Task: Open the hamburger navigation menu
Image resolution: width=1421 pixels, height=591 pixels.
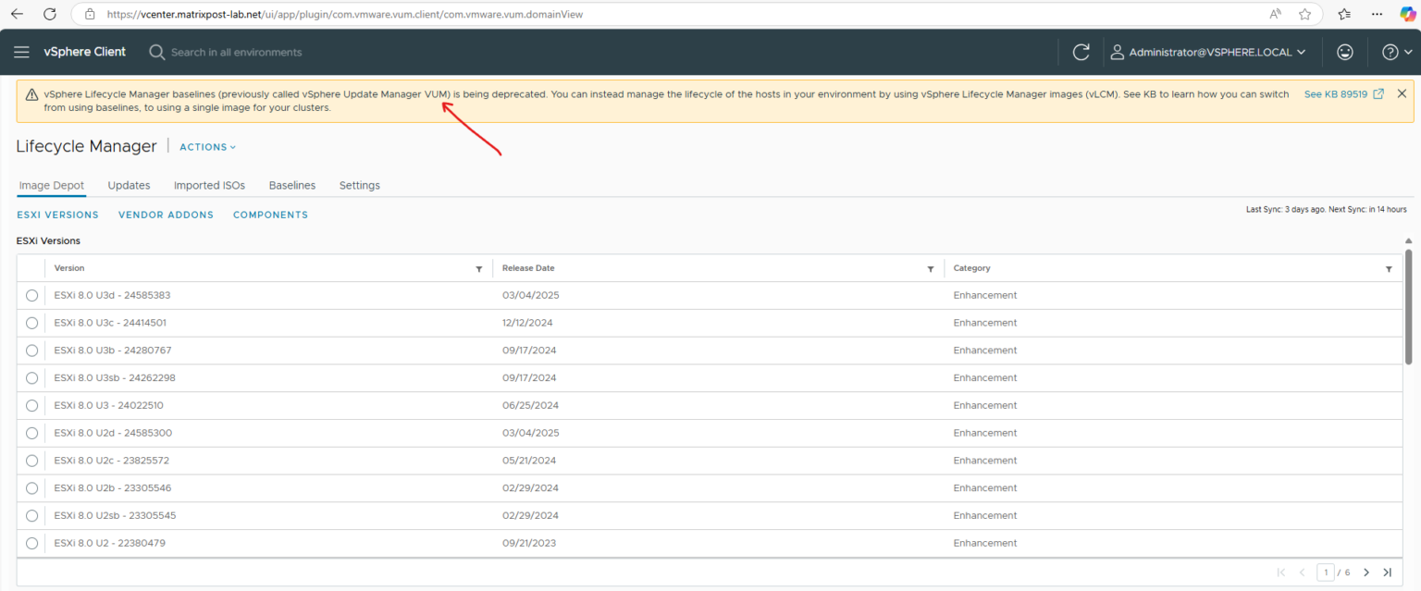Action: coord(21,52)
